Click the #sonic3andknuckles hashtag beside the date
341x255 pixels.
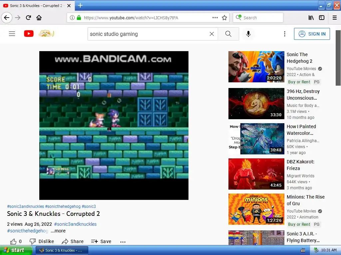(x=75, y=224)
